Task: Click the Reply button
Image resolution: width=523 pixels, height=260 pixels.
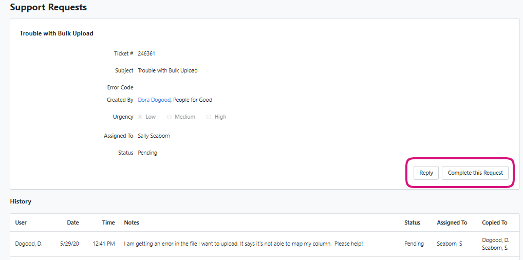Action: click(x=426, y=173)
